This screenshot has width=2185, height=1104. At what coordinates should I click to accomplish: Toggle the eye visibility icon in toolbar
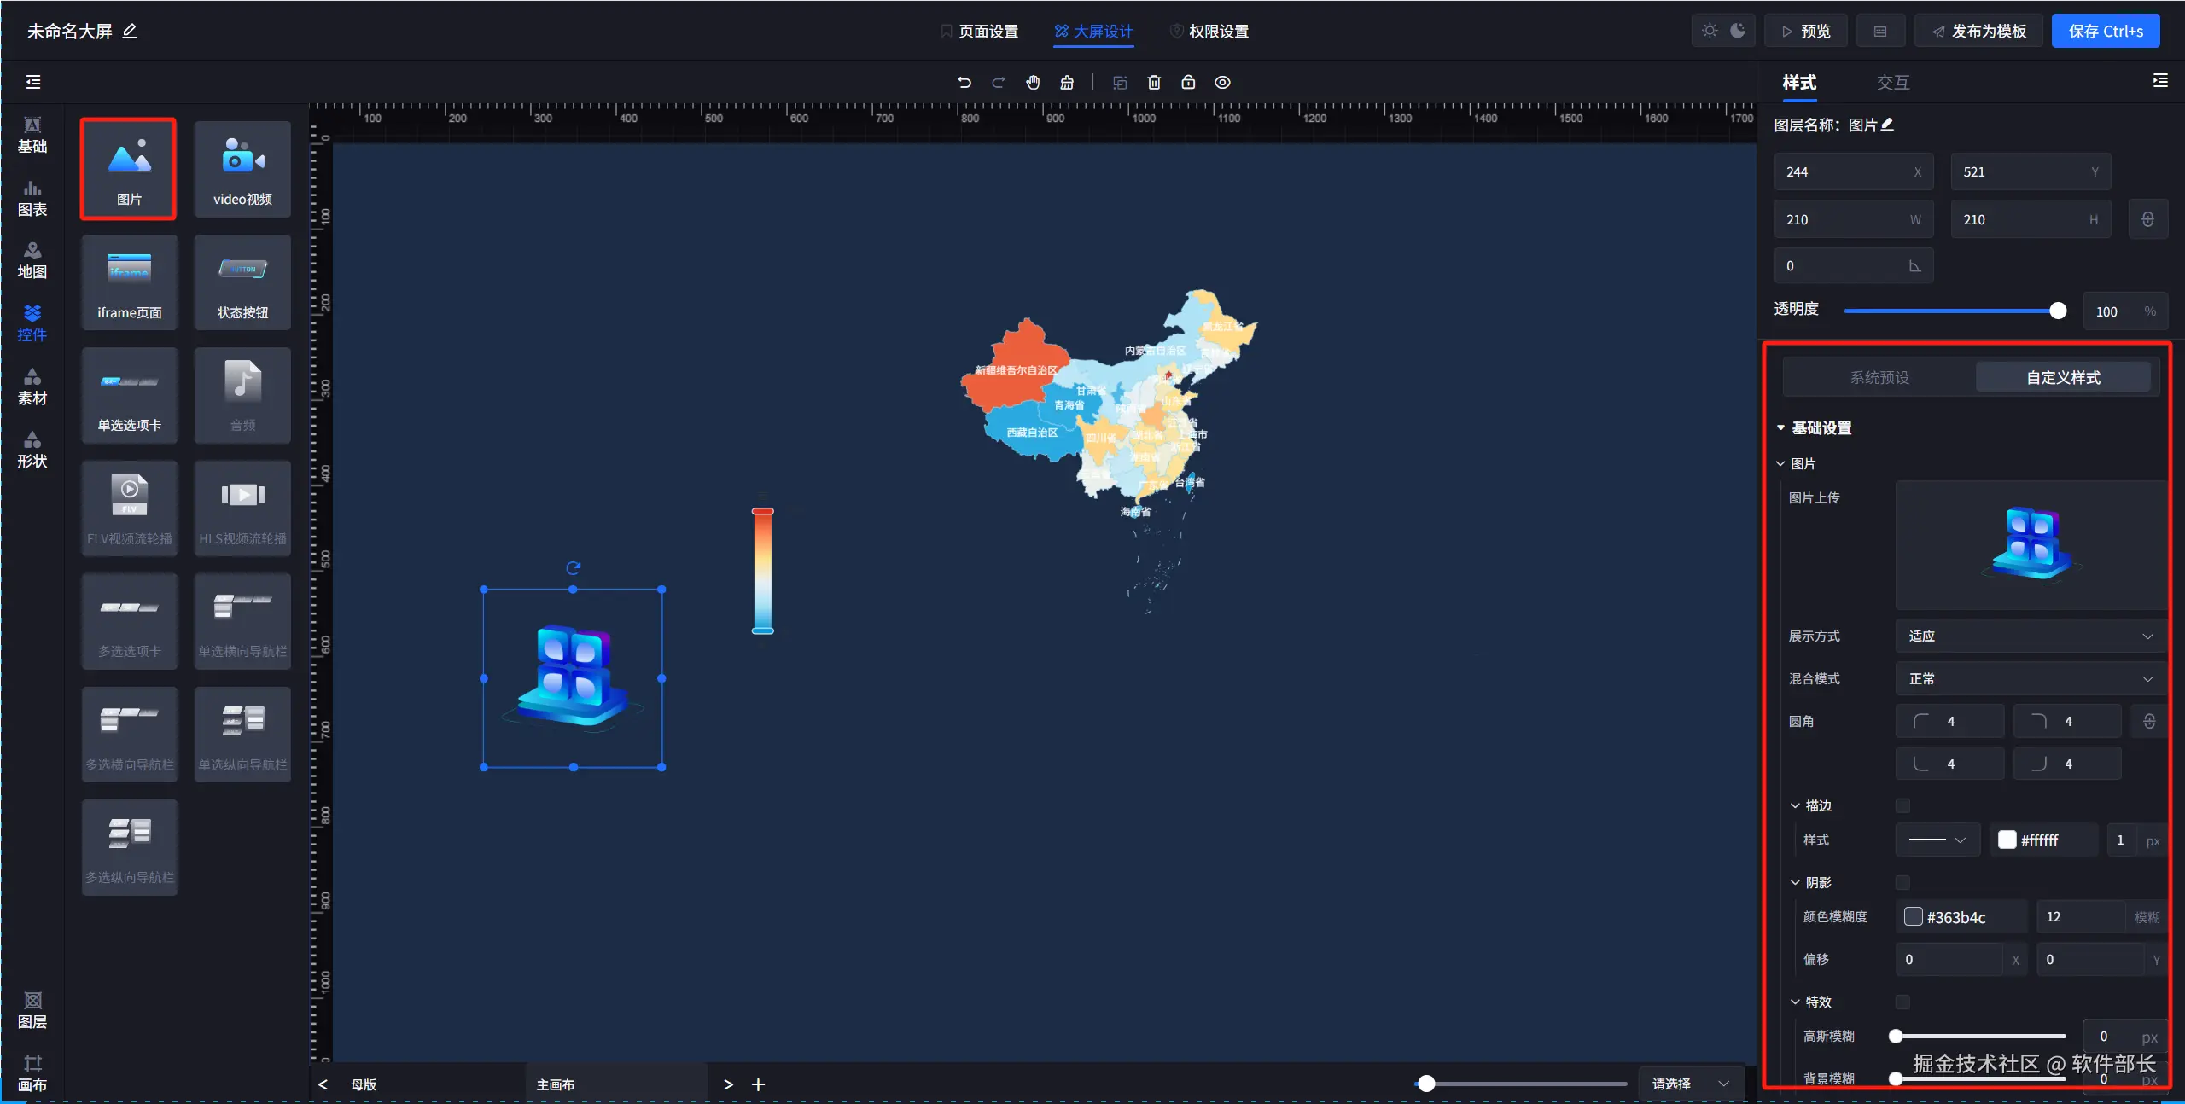click(1222, 83)
